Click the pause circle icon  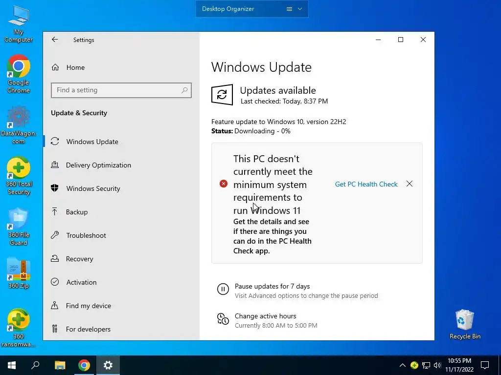(223, 289)
